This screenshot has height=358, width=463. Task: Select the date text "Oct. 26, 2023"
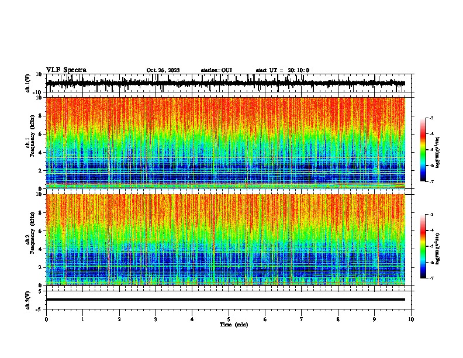163,70
